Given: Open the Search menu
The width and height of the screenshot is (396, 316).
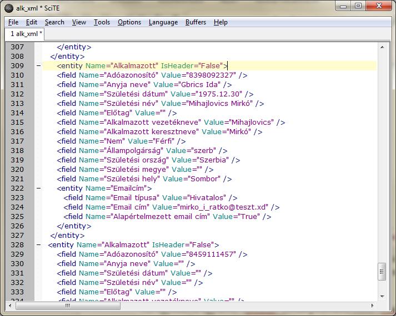Looking at the screenshot, I should 54,22.
